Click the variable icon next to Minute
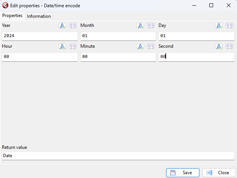The width and height of the screenshot is (237, 178). coord(140,46)
